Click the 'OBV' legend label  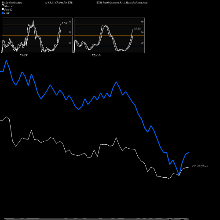click(7, 13)
